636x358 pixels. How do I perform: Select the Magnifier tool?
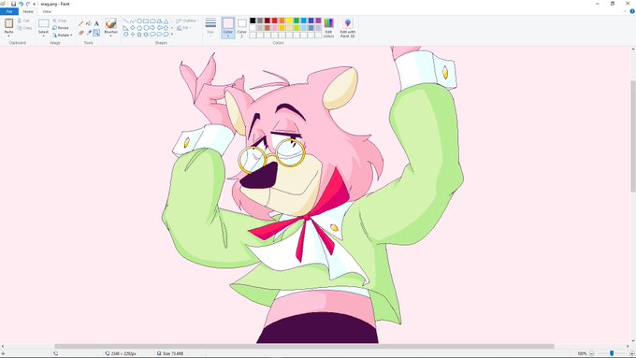(x=96, y=33)
